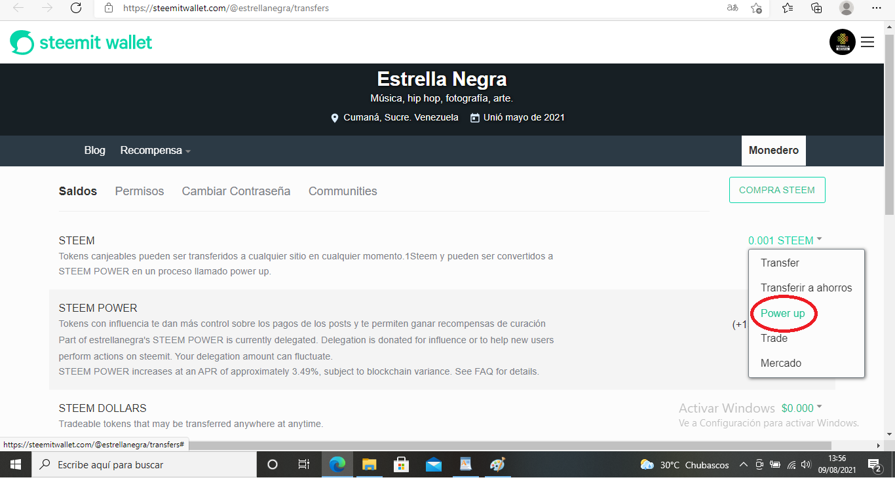The height and width of the screenshot is (503, 895).
Task: Open the Cambiar Contraseña tab
Action: tap(236, 191)
